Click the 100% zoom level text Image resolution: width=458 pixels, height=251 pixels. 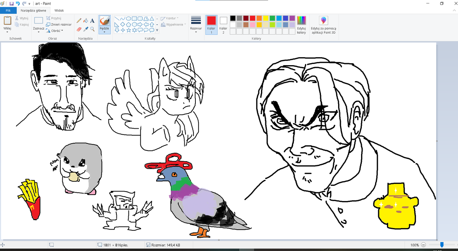pos(414,245)
